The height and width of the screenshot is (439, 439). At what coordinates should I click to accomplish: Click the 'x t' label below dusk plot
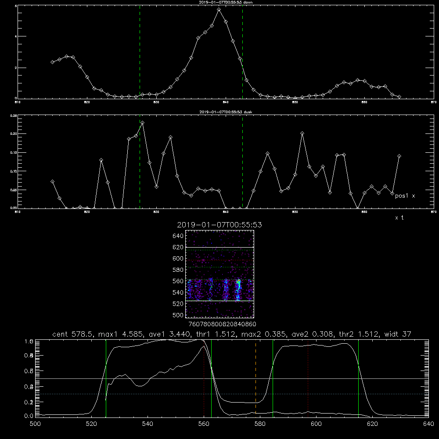click(x=399, y=218)
